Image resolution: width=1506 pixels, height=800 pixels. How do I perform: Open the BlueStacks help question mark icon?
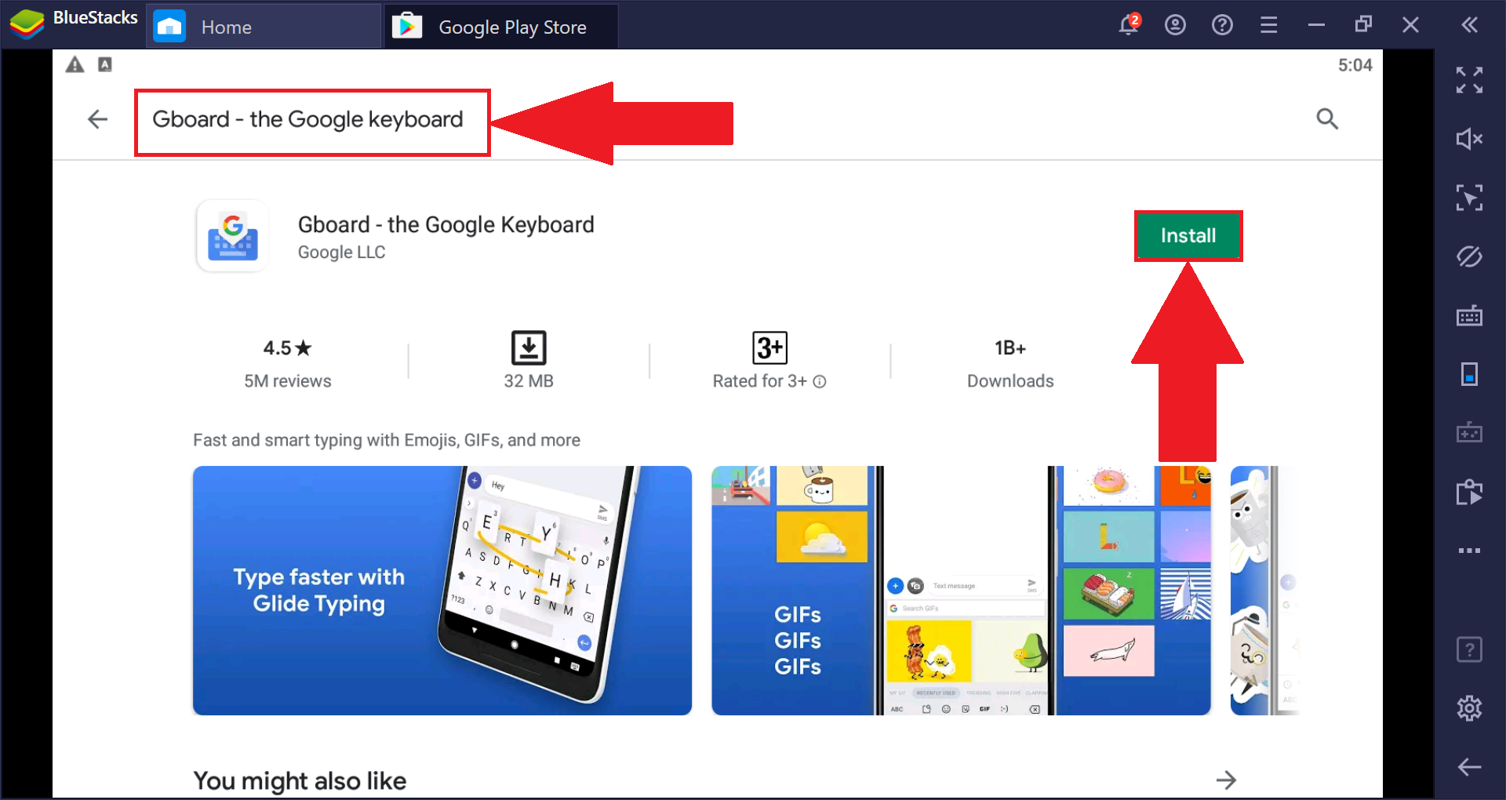click(x=1222, y=25)
